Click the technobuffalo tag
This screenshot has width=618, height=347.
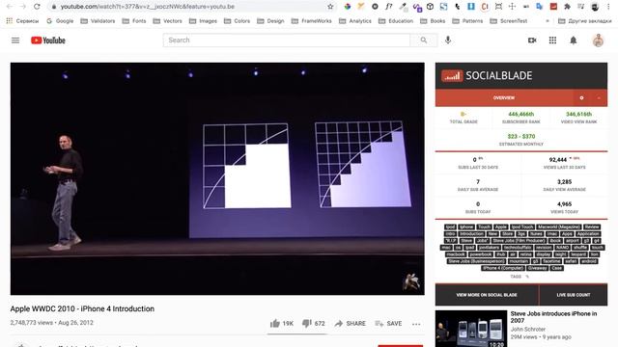pyautogui.click(x=518, y=248)
